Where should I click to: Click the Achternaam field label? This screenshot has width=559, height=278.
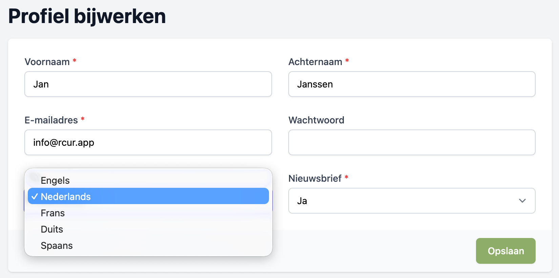pos(315,62)
